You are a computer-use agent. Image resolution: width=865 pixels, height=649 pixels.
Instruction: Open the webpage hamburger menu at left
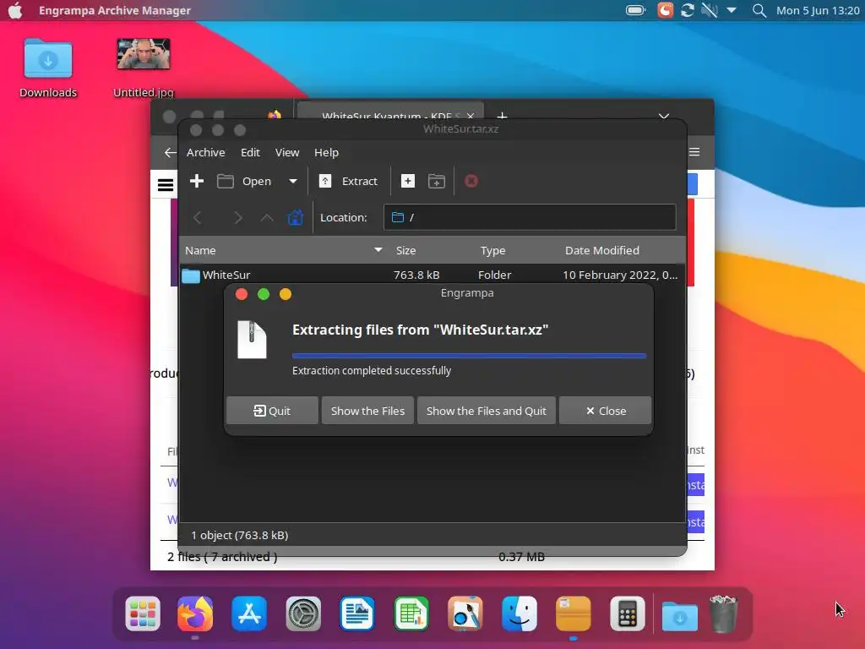click(166, 185)
